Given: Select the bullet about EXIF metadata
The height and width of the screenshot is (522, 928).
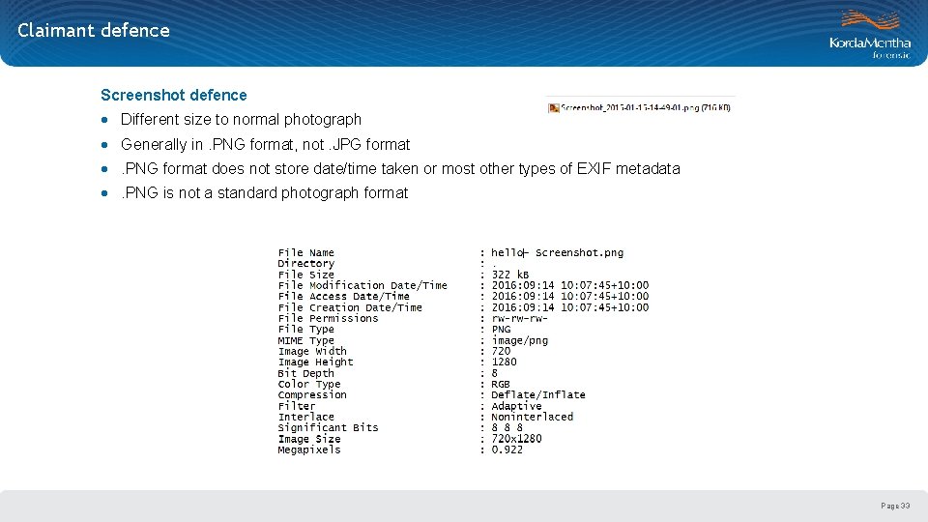Looking at the screenshot, I should [400, 168].
